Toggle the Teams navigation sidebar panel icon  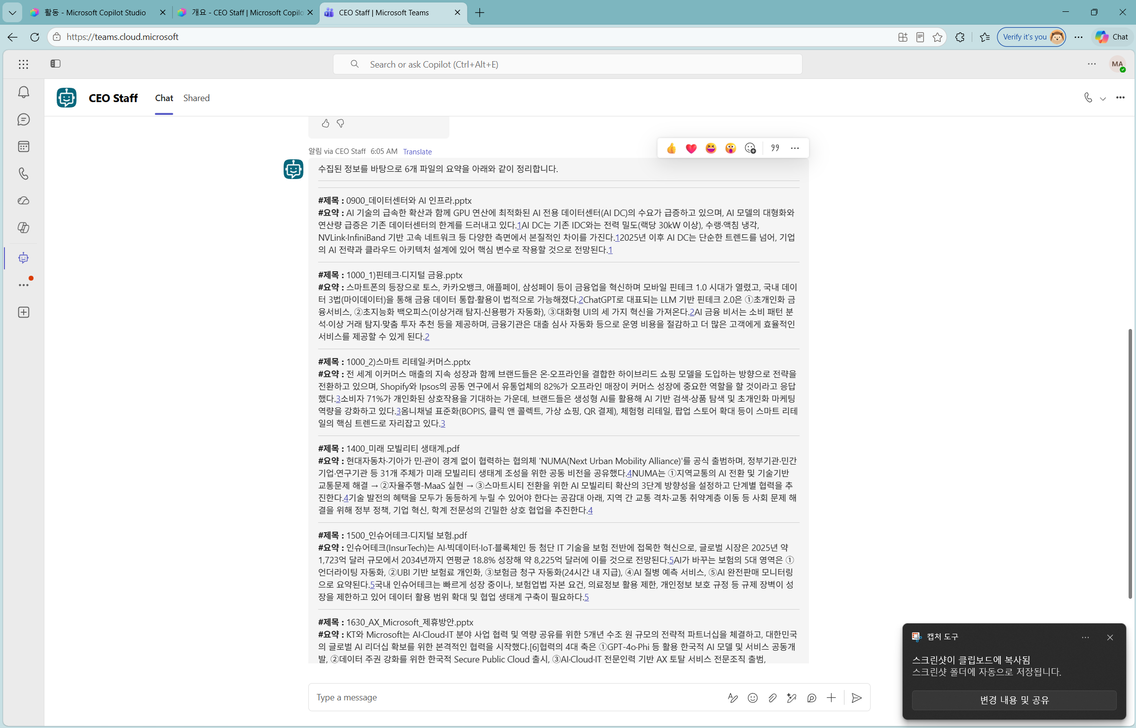pyautogui.click(x=55, y=64)
